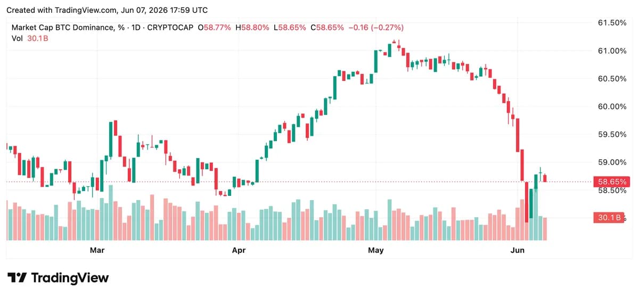
Task: Click the 59.00% price scale label
Action: click(611, 162)
